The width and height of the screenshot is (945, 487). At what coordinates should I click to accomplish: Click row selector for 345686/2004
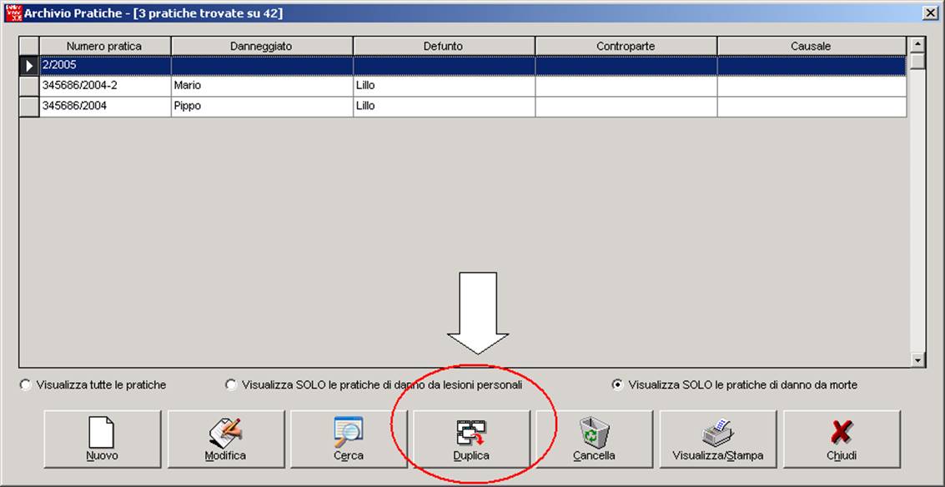click(x=29, y=106)
